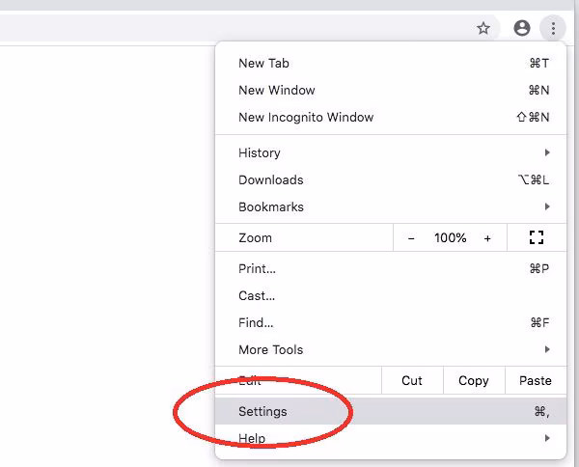Expand the More Tools submenu
The image size is (579, 467).
coord(271,349)
